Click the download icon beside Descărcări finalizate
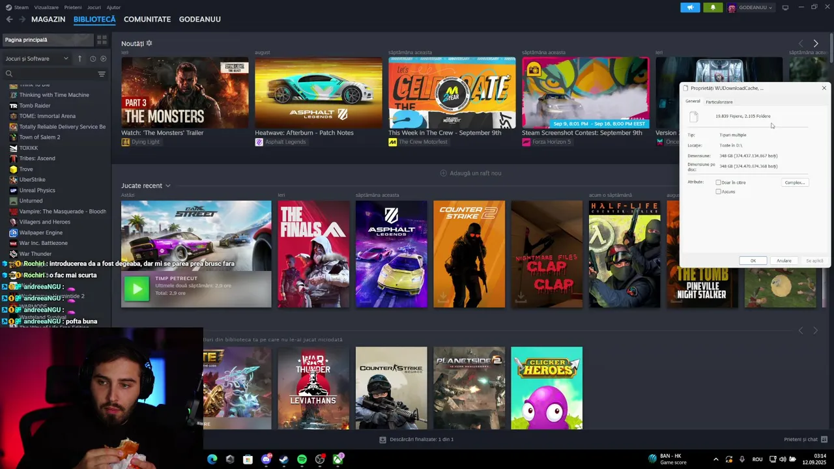This screenshot has height=469, width=834. tap(382, 440)
